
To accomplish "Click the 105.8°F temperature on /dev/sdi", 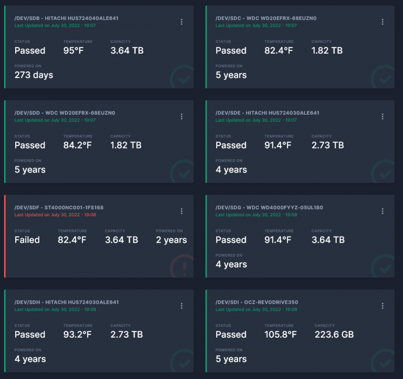I will coord(280,335).
